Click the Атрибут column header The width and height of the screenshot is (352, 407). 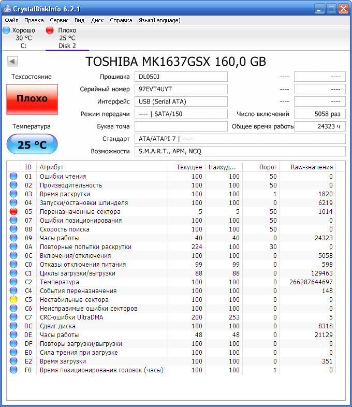[102, 167]
